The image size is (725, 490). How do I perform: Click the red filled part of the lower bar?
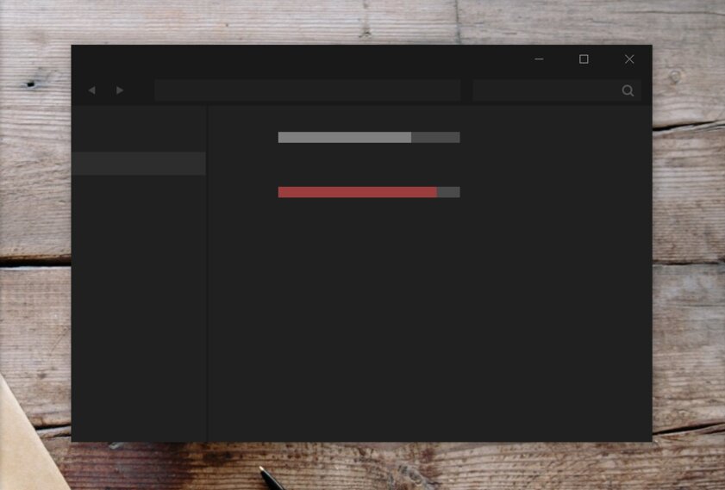357,192
